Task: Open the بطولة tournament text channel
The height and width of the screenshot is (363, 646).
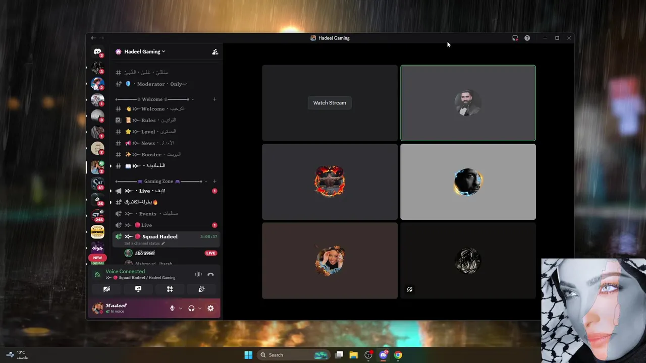Action: point(166,202)
